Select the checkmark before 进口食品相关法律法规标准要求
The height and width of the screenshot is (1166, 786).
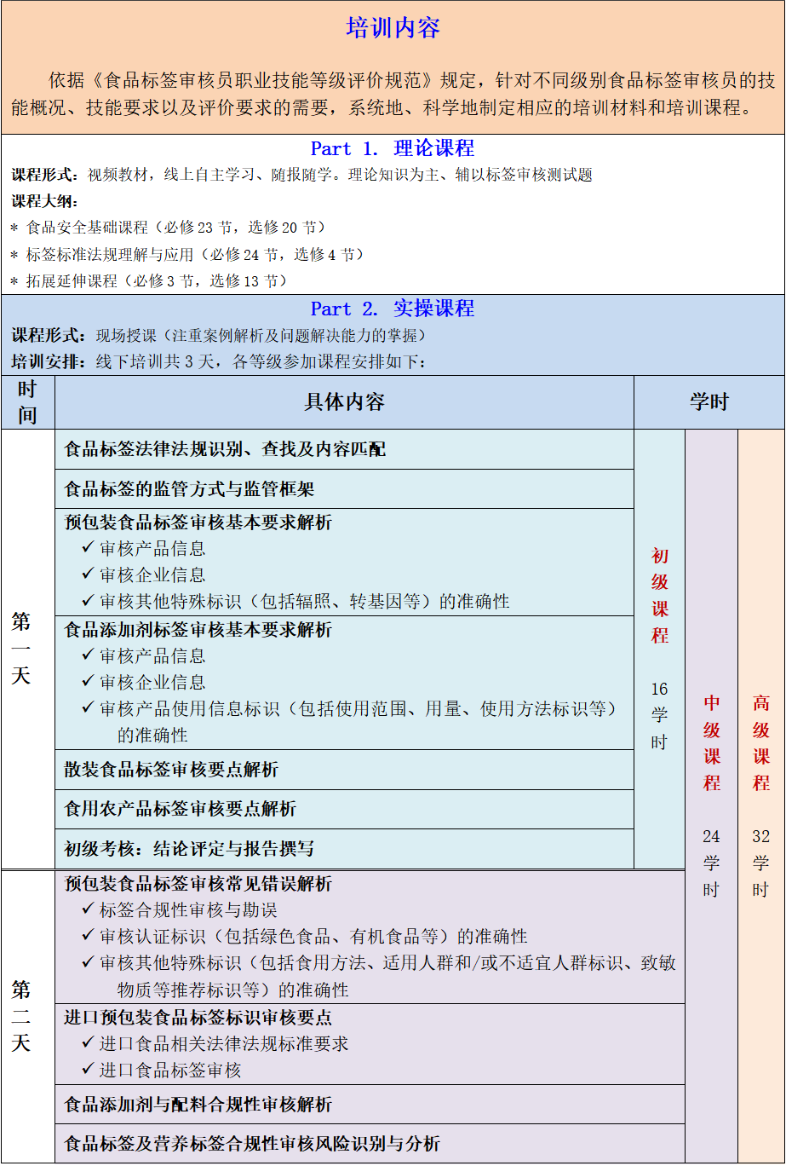click(88, 1042)
